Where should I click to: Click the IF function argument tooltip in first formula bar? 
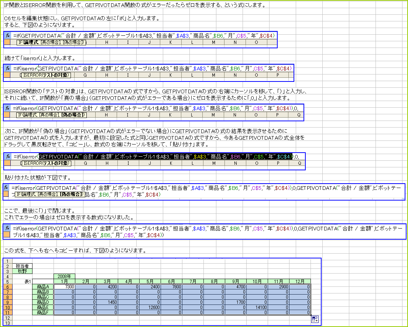pyautogui.click(x=51, y=43)
